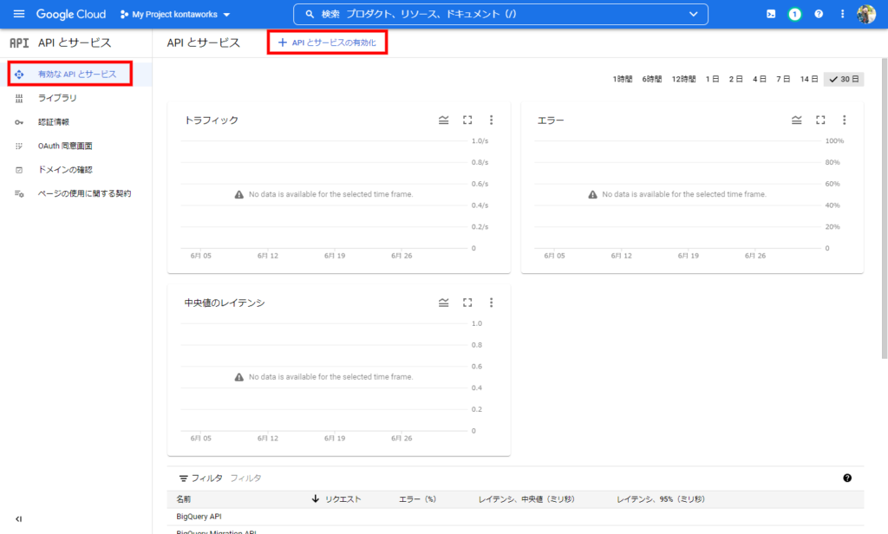Screen dimensions: 888x534
Task: Open the My Project kontaworks project picker
Action: pyautogui.click(x=175, y=14)
